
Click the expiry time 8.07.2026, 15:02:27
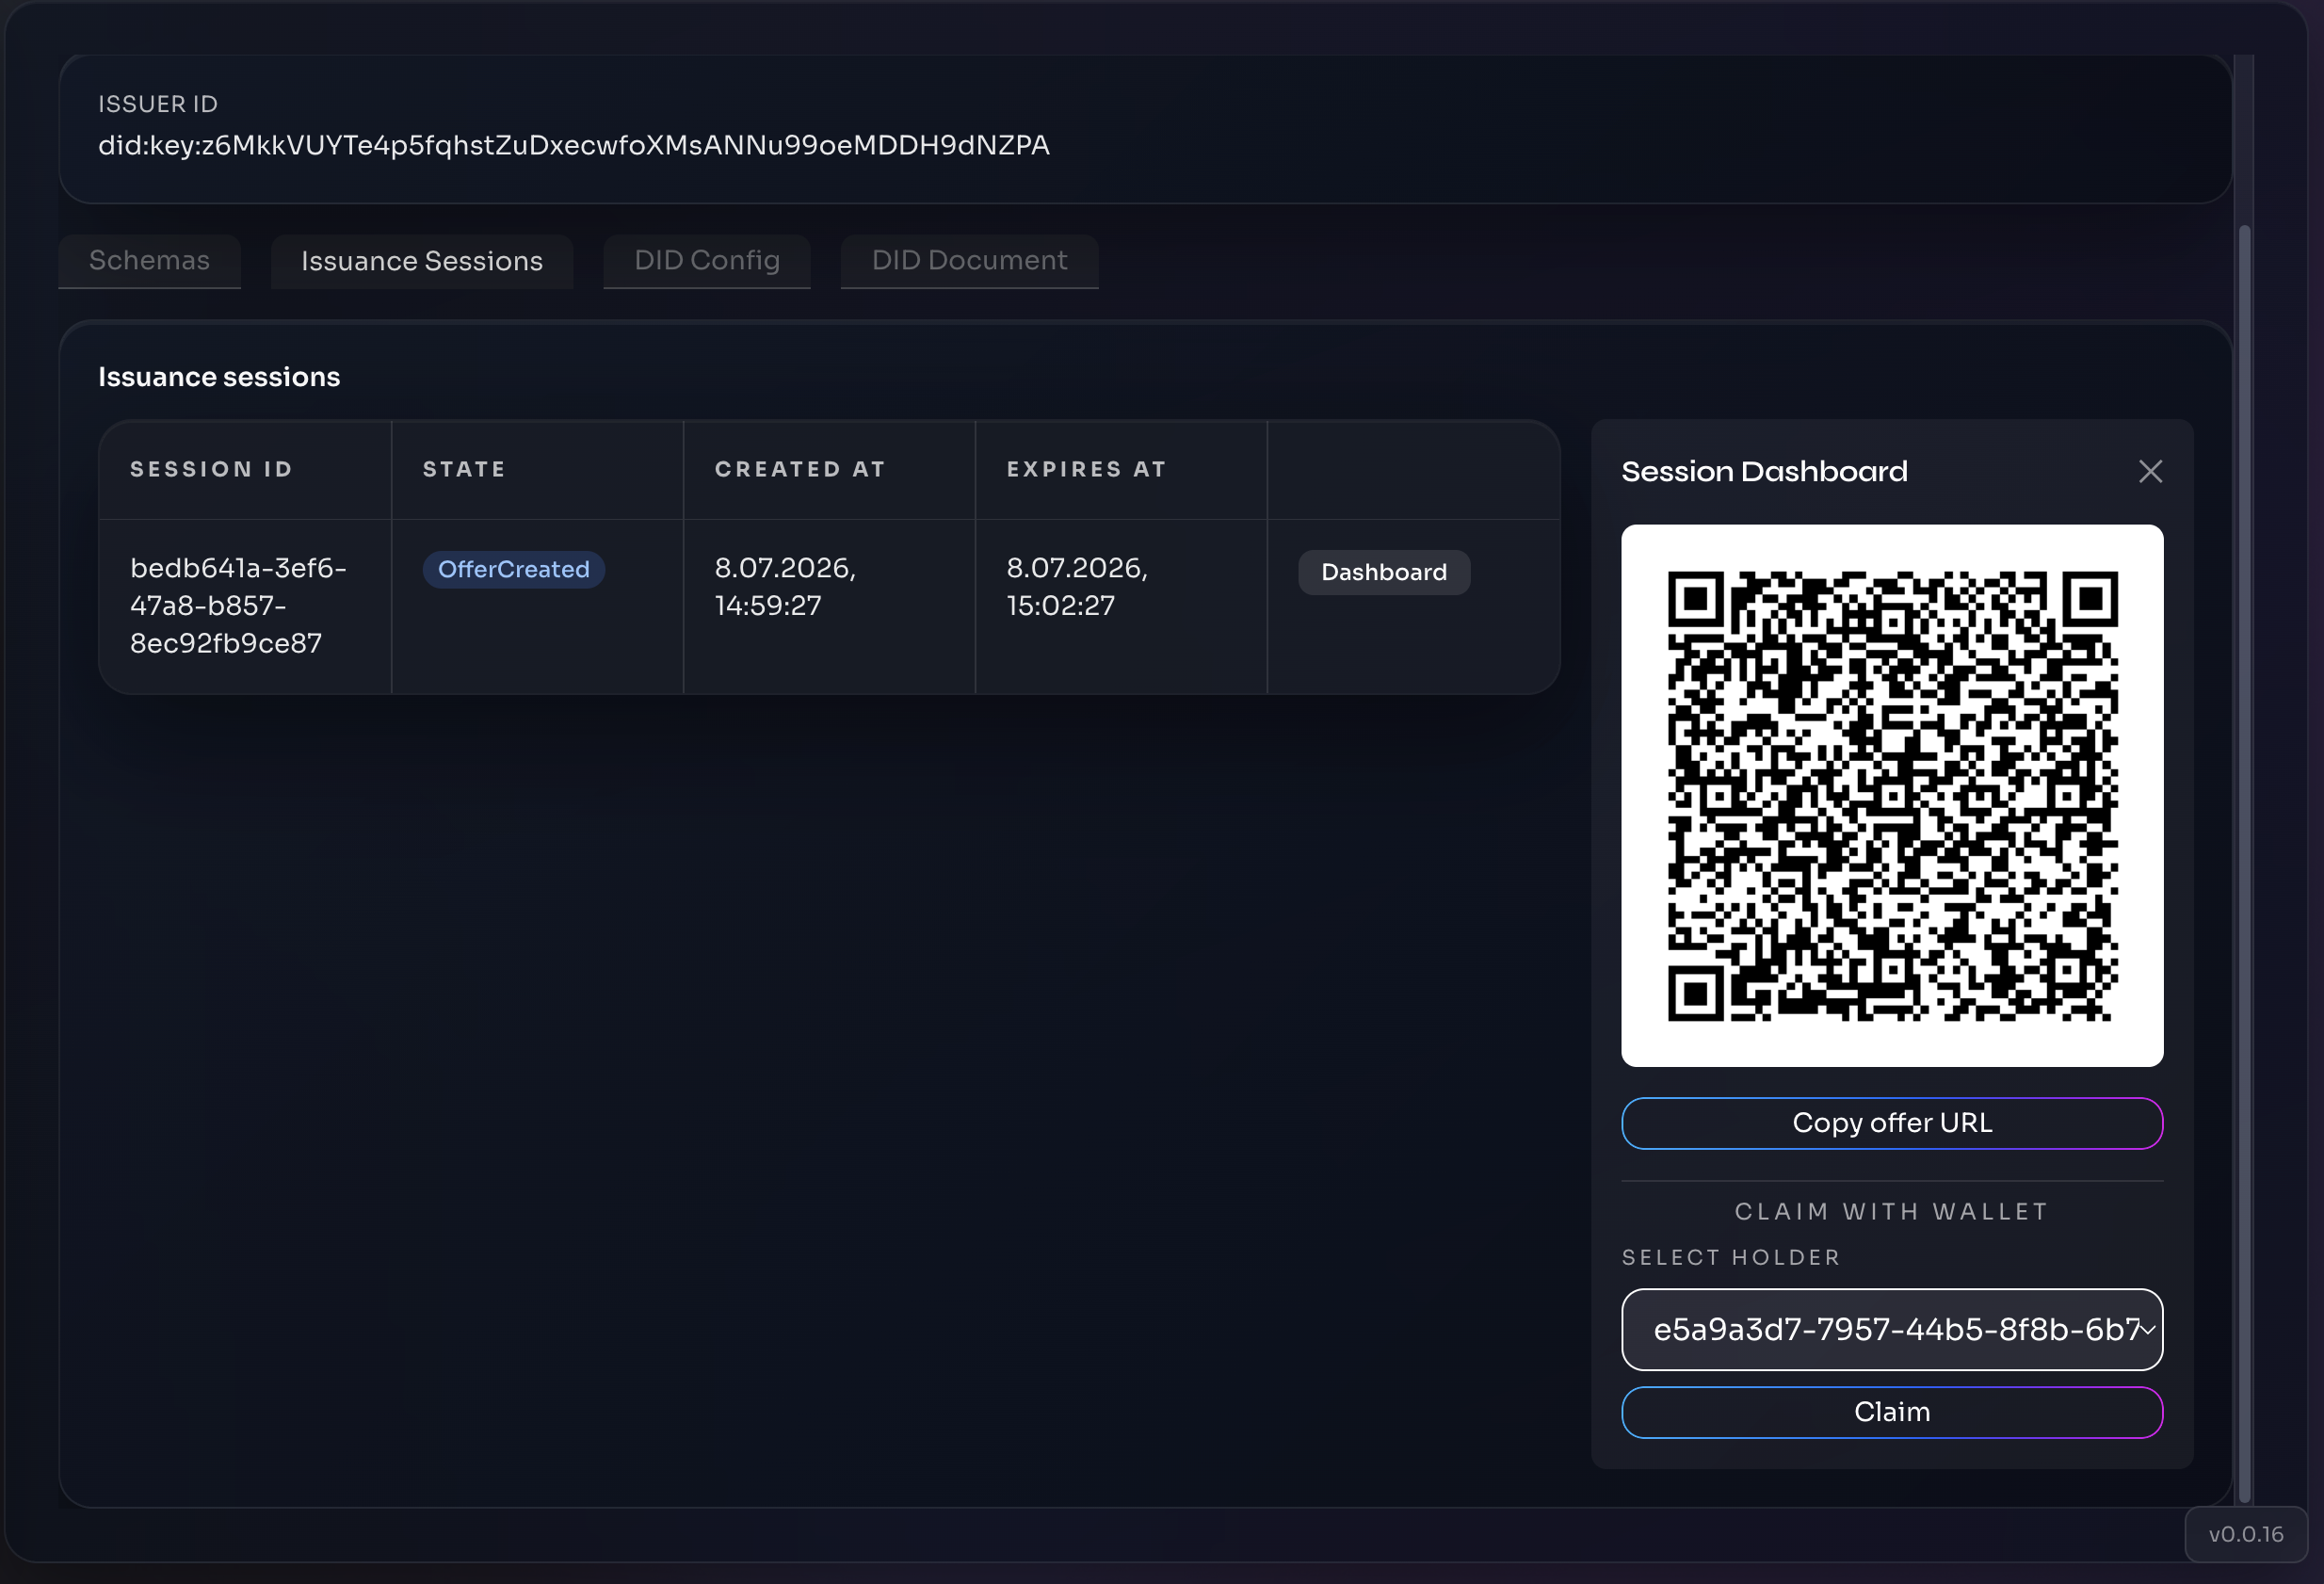coord(1077,586)
